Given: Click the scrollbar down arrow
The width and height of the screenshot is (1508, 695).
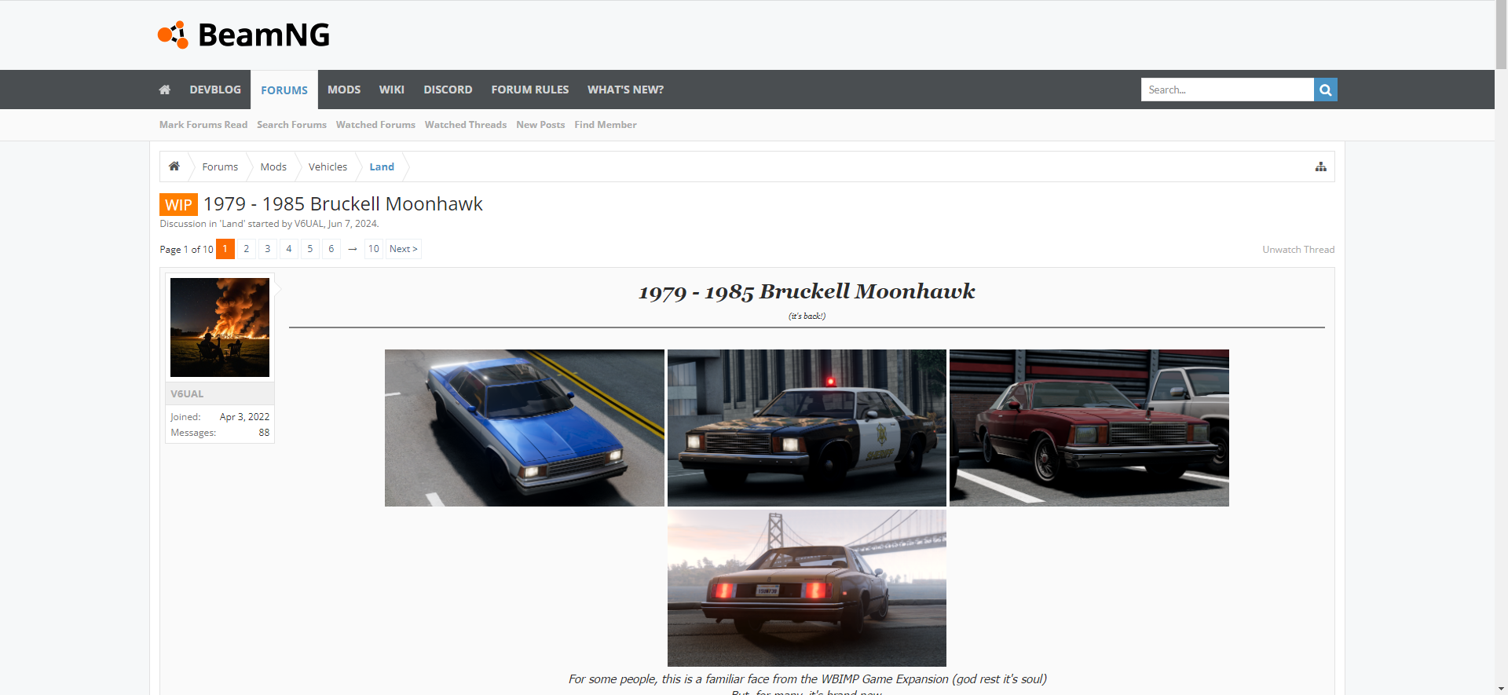Looking at the screenshot, I should (x=1502, y=690).
